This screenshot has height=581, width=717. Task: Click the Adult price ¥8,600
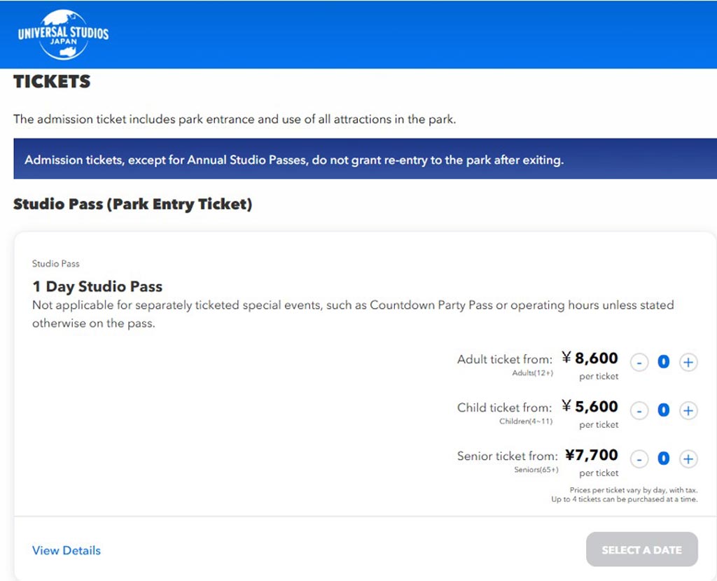[x=590, y=358]
